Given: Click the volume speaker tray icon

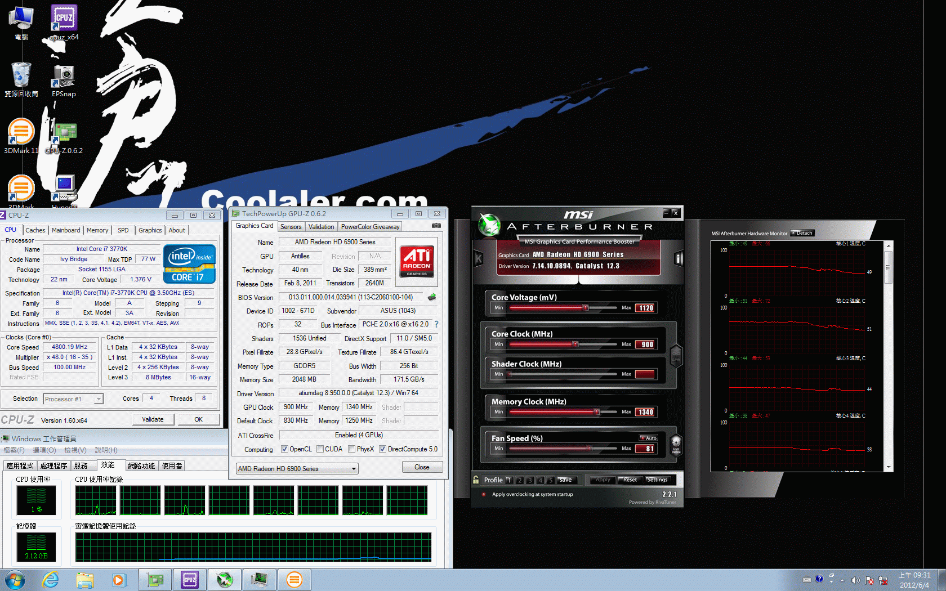Looking at the screenshot, I should [856, 580].
